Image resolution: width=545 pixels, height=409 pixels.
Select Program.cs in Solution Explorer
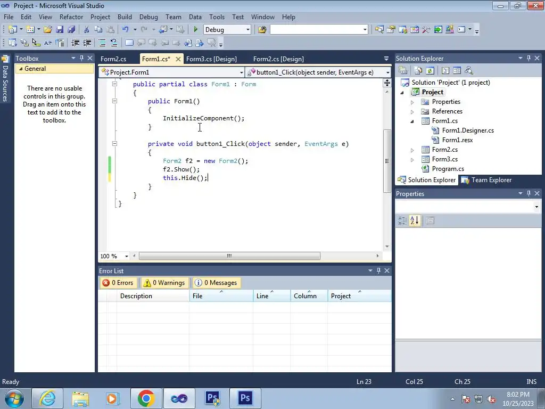[448, 169]
